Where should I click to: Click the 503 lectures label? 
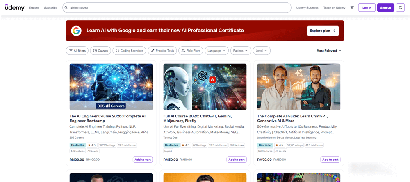[x=237, y=145]
